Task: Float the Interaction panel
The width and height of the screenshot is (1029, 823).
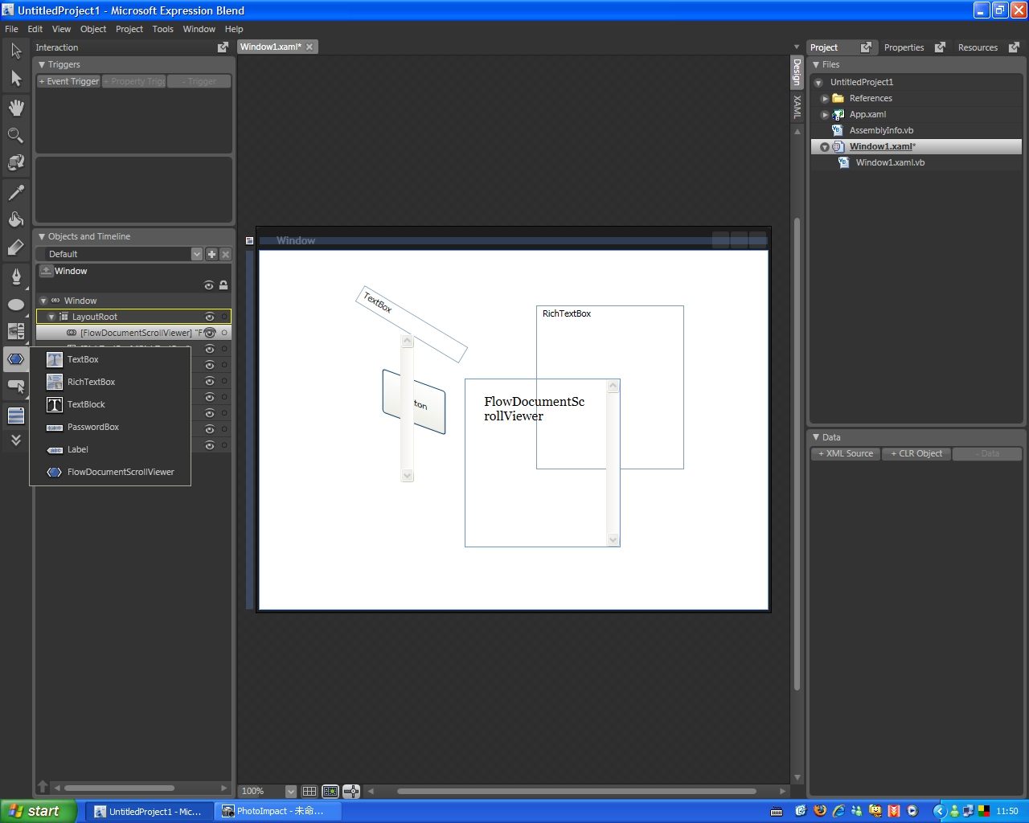Action: pyautogui.click(x=223, y=47)
